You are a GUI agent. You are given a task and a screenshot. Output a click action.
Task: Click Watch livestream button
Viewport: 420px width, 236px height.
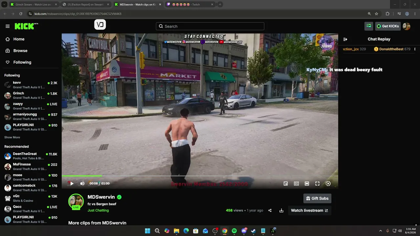(x=309, y=210)
